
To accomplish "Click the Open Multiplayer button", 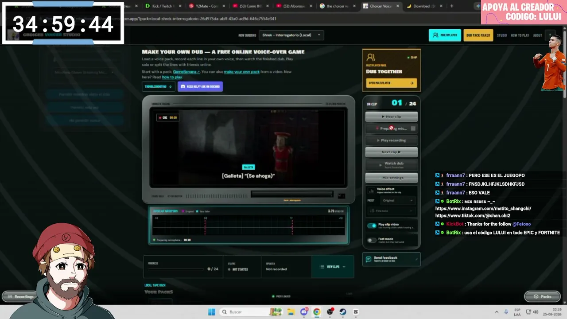I will pyautogui.click(x=391, y=83).
